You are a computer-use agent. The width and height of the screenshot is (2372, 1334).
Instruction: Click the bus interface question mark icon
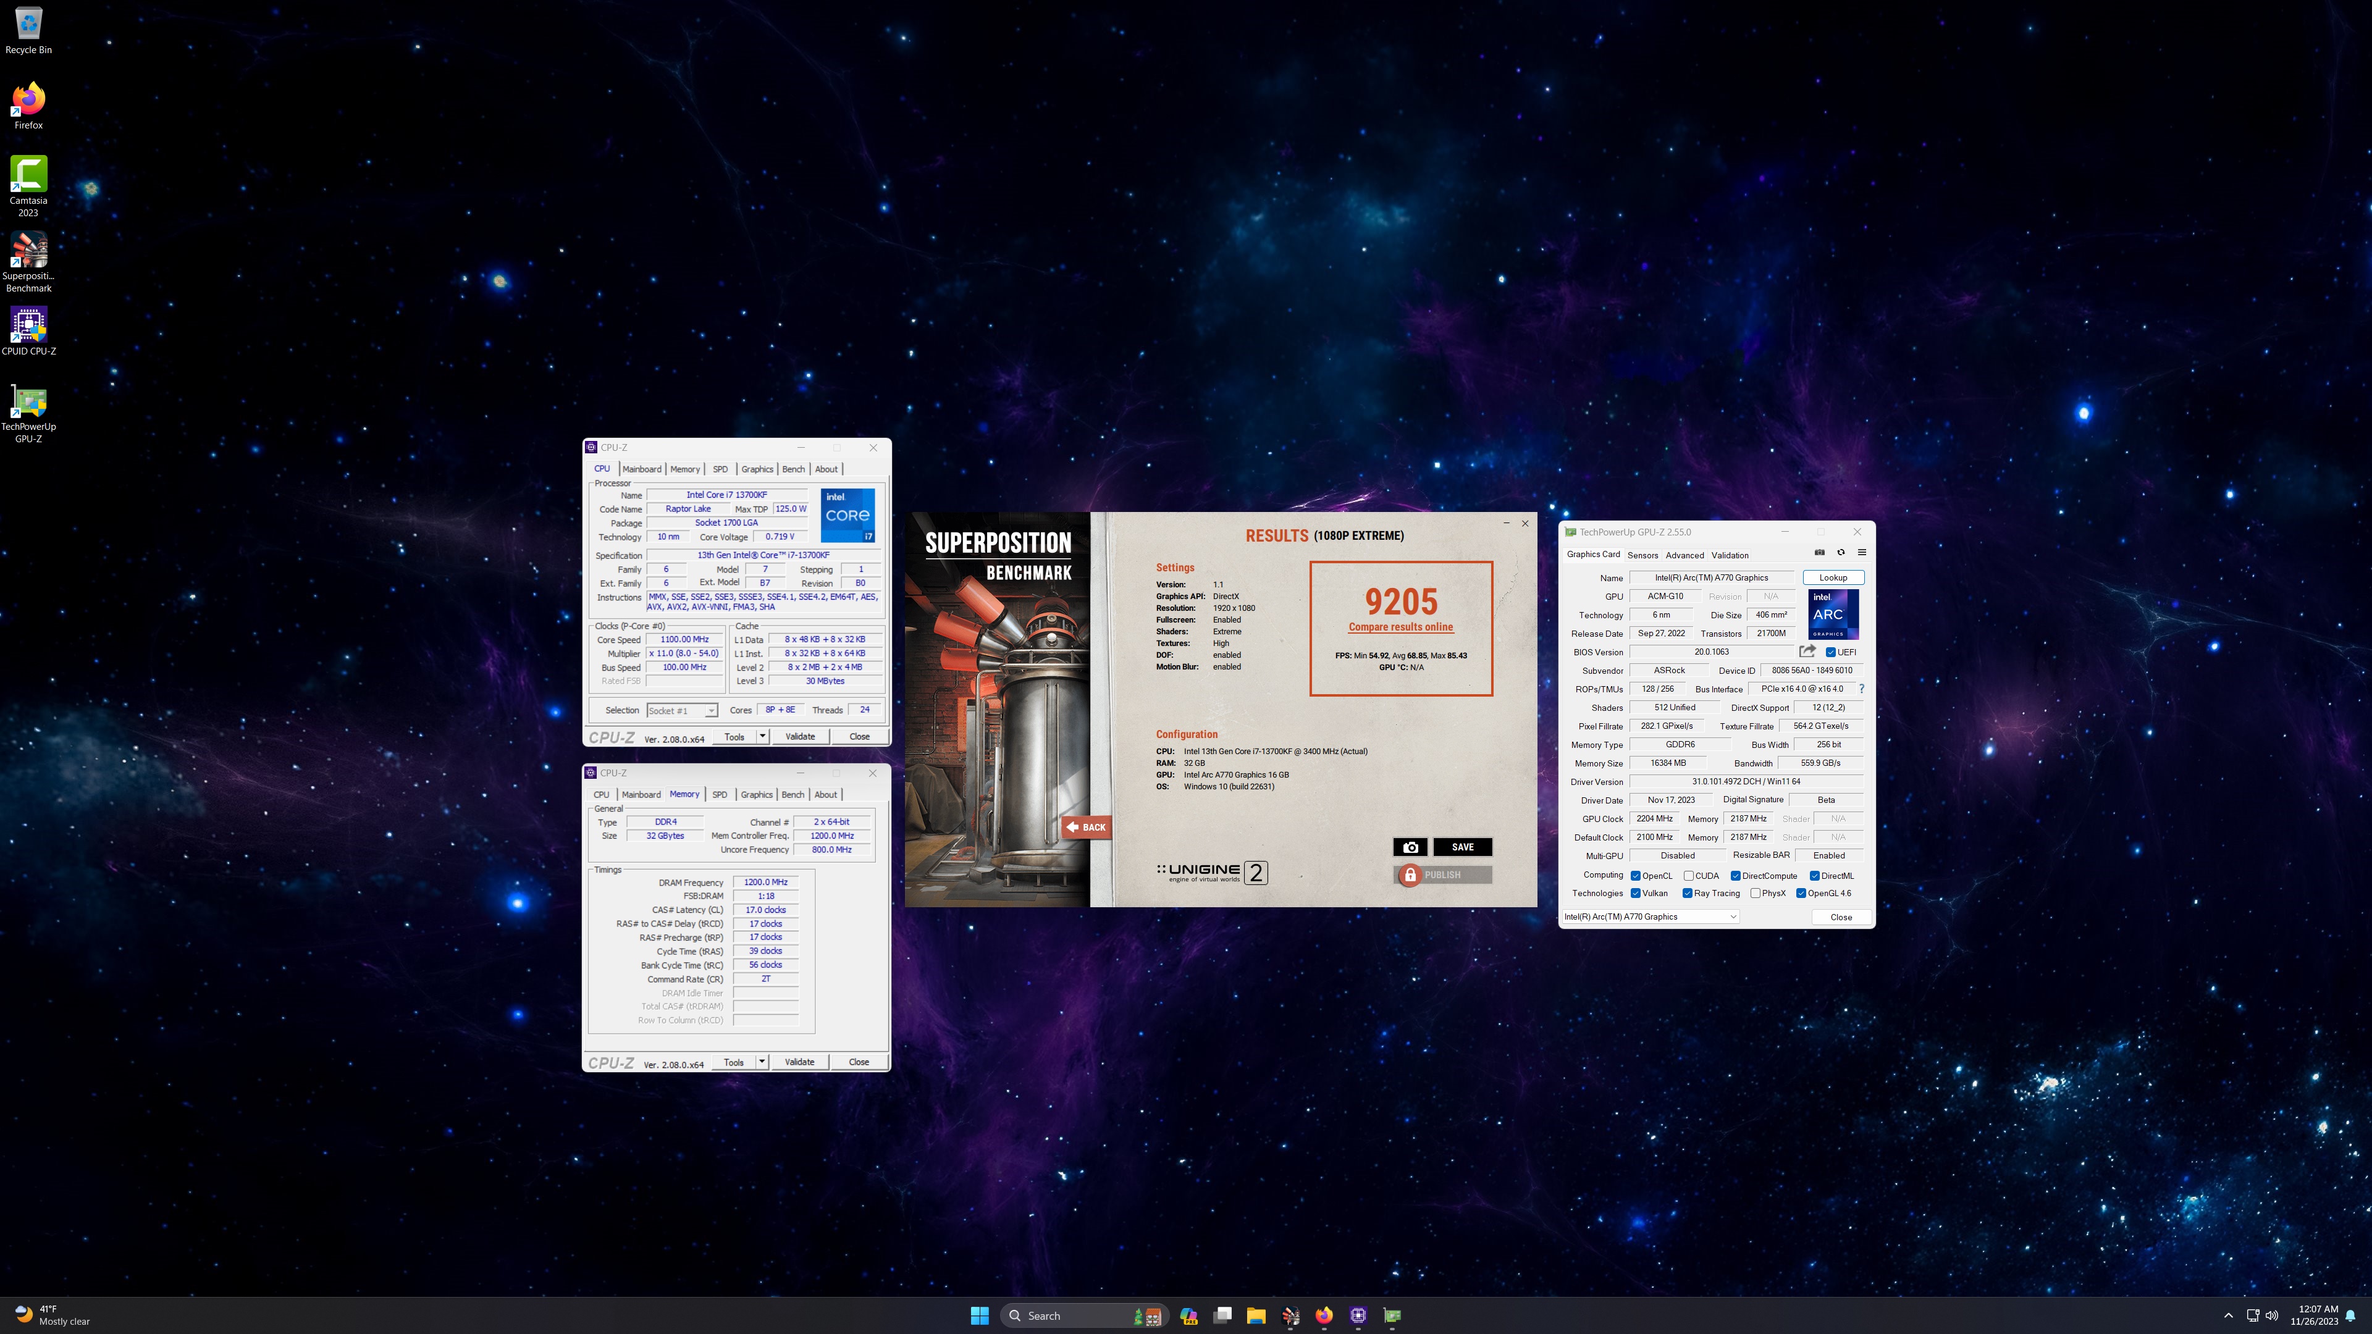(x=1862, y=689)
